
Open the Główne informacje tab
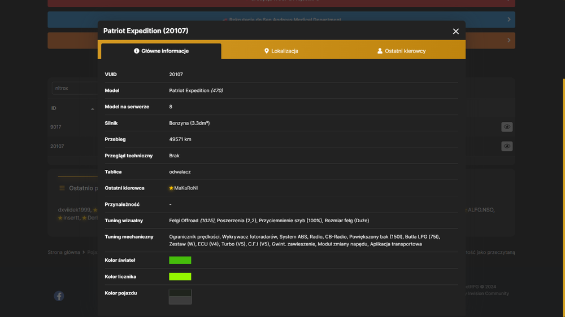click(x=161, y=51)
